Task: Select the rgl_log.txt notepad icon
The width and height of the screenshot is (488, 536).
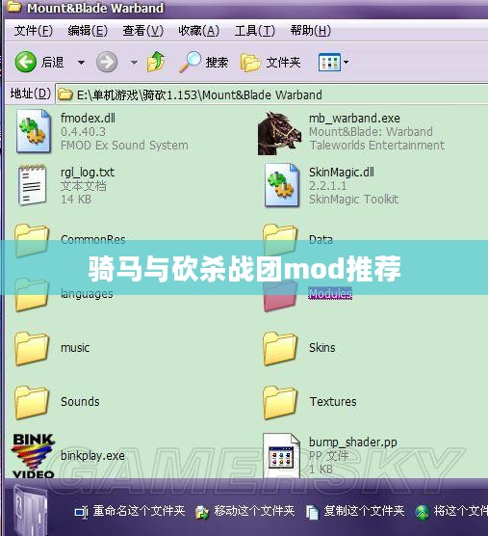Action: pos(32,185)
